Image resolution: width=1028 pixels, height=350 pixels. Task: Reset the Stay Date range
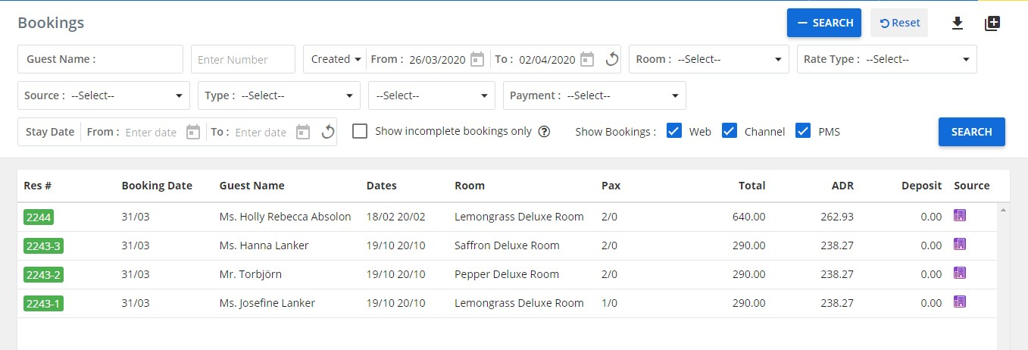coord(328,132)
